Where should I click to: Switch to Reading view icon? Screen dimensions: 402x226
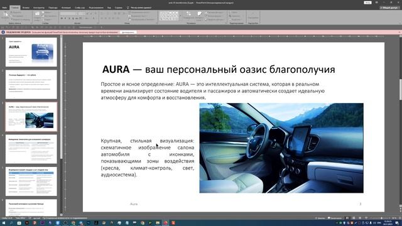point(360,218)
